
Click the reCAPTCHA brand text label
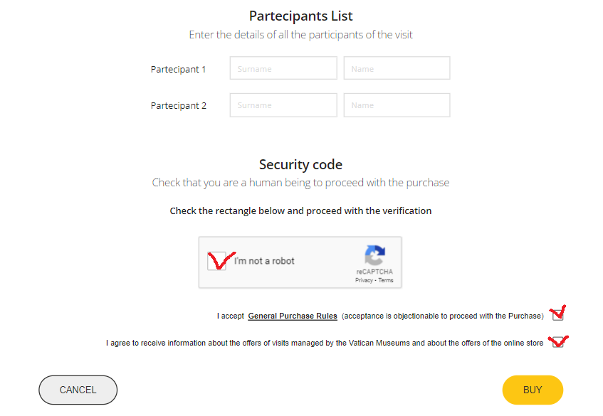pos(374,272)
